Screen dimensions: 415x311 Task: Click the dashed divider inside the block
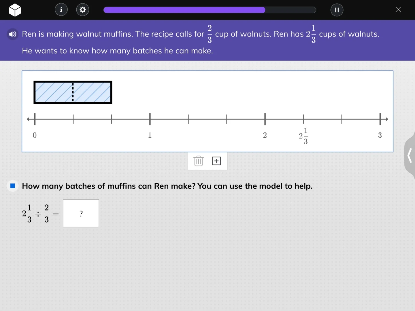[x=73, y=92]
